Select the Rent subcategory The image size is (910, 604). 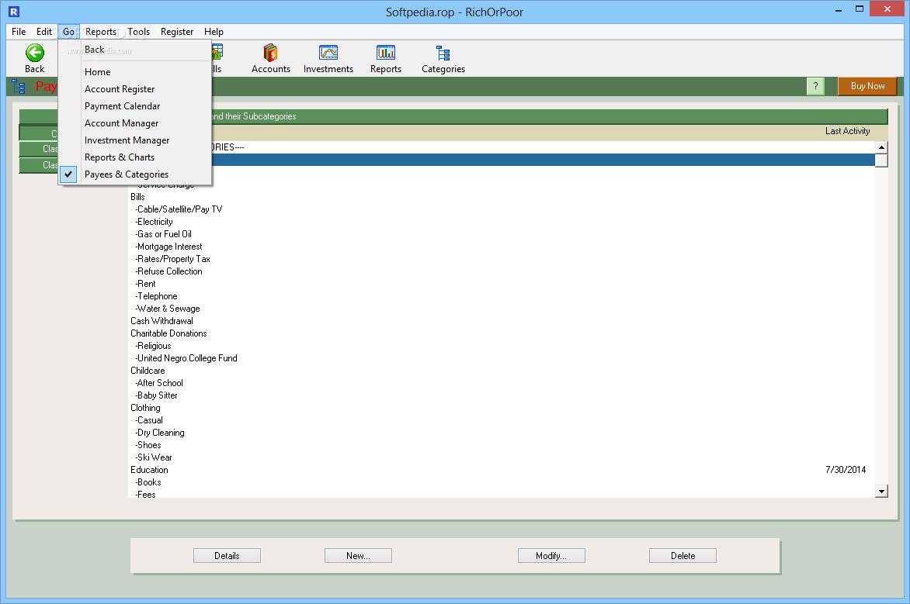click(x=145, y=284)
